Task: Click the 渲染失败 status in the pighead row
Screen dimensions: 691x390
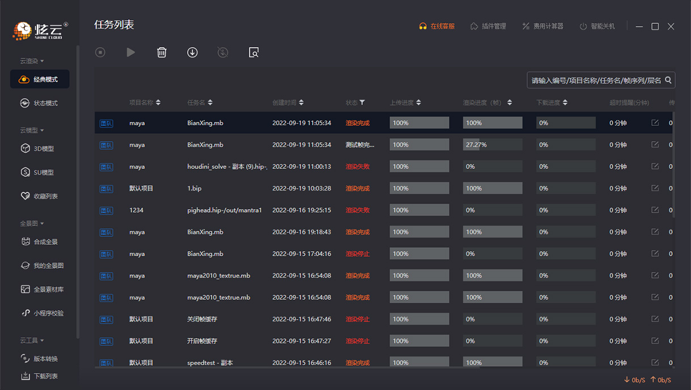Action: pyautogui.click(x=358, y=210)
